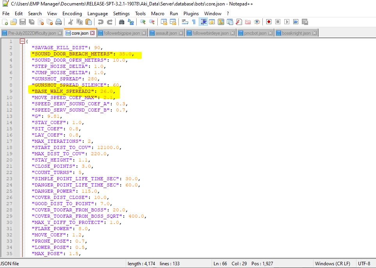Click the Zoom In magnifier icon

pyautogui.click(x=143, y=22)
